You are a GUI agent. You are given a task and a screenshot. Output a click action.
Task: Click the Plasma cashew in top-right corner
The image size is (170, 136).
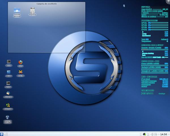pos(168,2)
